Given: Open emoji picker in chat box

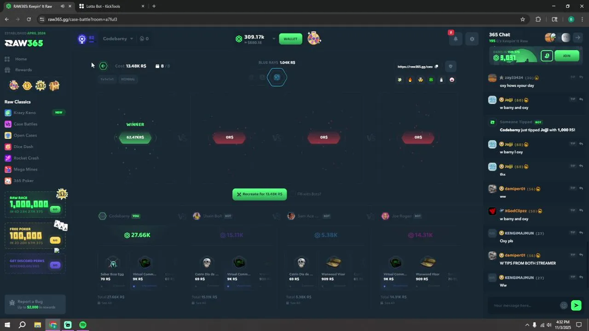Looking at the screenshot, I should click(564, 306).
